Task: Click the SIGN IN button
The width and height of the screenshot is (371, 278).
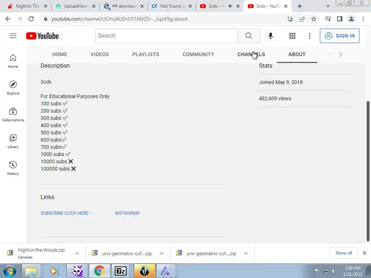Action: [x=339, y=36]
